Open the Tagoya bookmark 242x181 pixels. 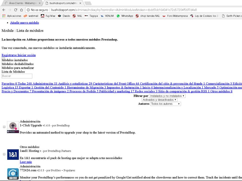pos(91,16)
